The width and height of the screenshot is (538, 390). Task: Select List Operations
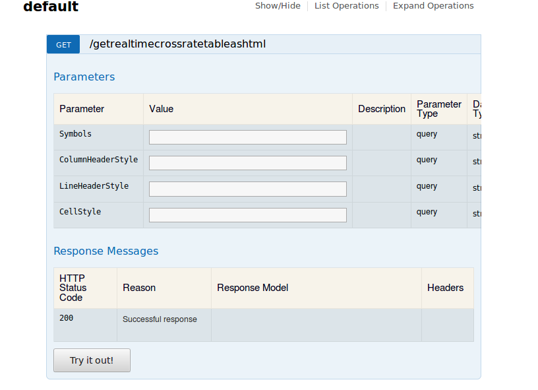346,6
